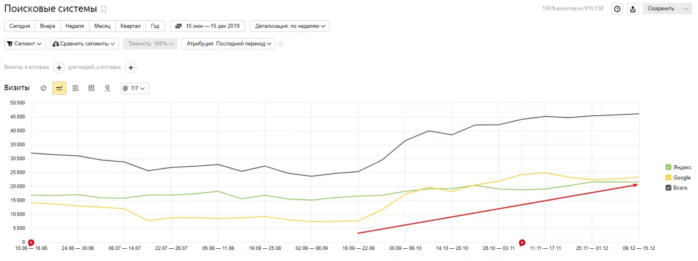
Task: Click the x-axis label 02.09 — 08.09
Action: [311, 248]
